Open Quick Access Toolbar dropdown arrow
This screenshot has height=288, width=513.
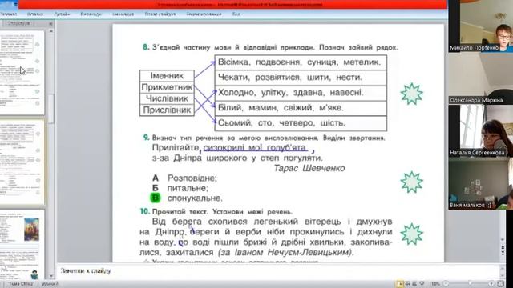(x=15, y=4)
